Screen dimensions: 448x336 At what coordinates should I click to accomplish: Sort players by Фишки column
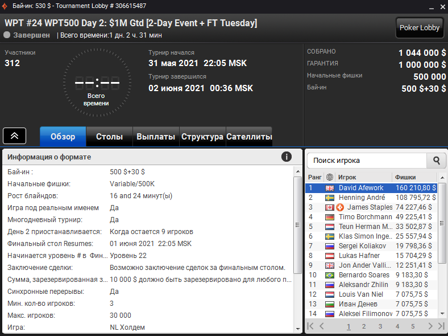[x=405, y=177]
